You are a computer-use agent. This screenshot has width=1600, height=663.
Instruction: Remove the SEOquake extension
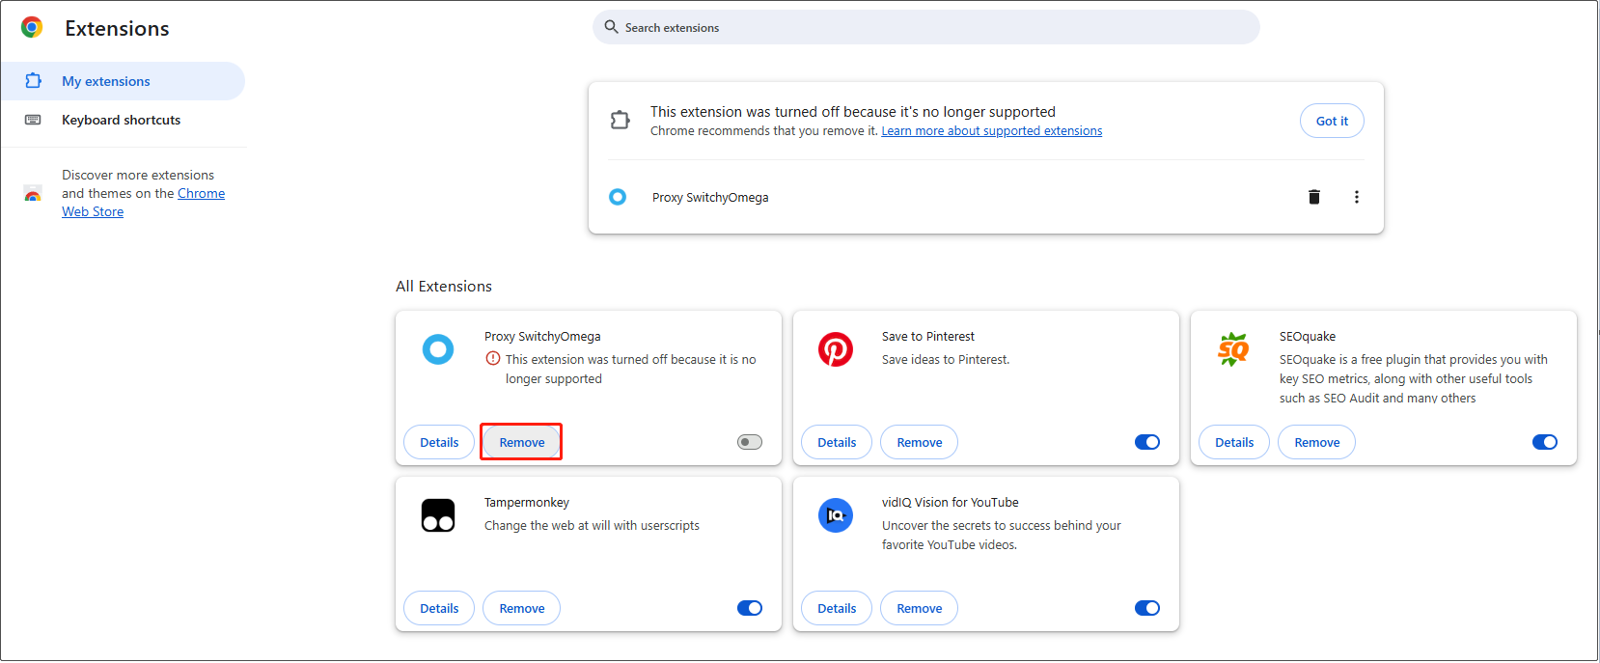tap(1316, 442)
